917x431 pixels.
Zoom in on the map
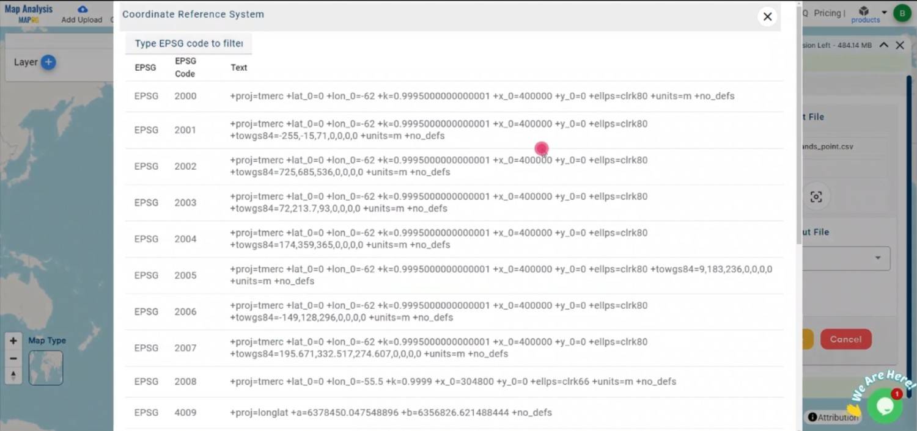pos(13,341)
